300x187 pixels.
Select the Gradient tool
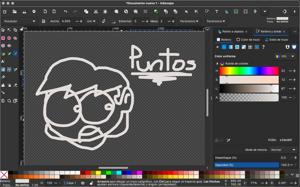coord(3,69)
